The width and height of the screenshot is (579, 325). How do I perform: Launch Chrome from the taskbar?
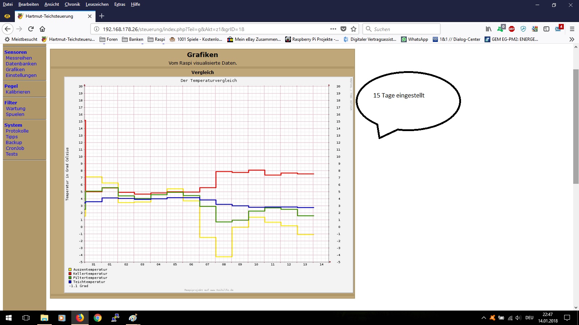(97, 318)
